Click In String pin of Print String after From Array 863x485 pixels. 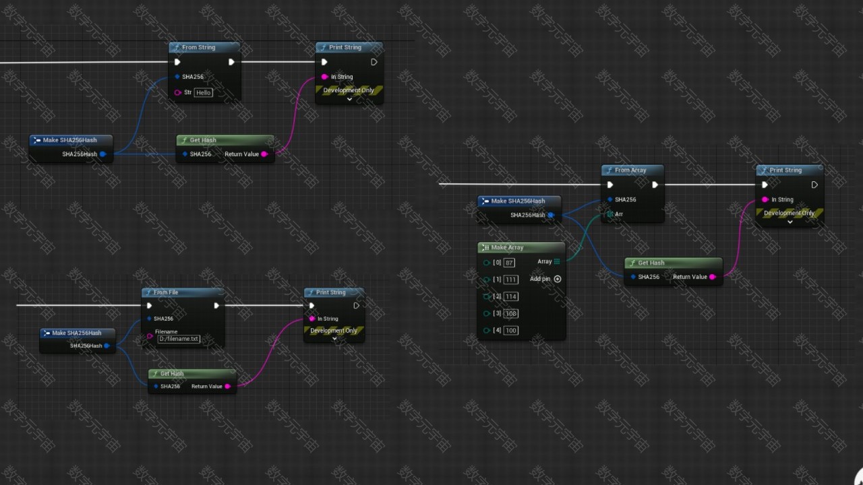pos(765,199)
